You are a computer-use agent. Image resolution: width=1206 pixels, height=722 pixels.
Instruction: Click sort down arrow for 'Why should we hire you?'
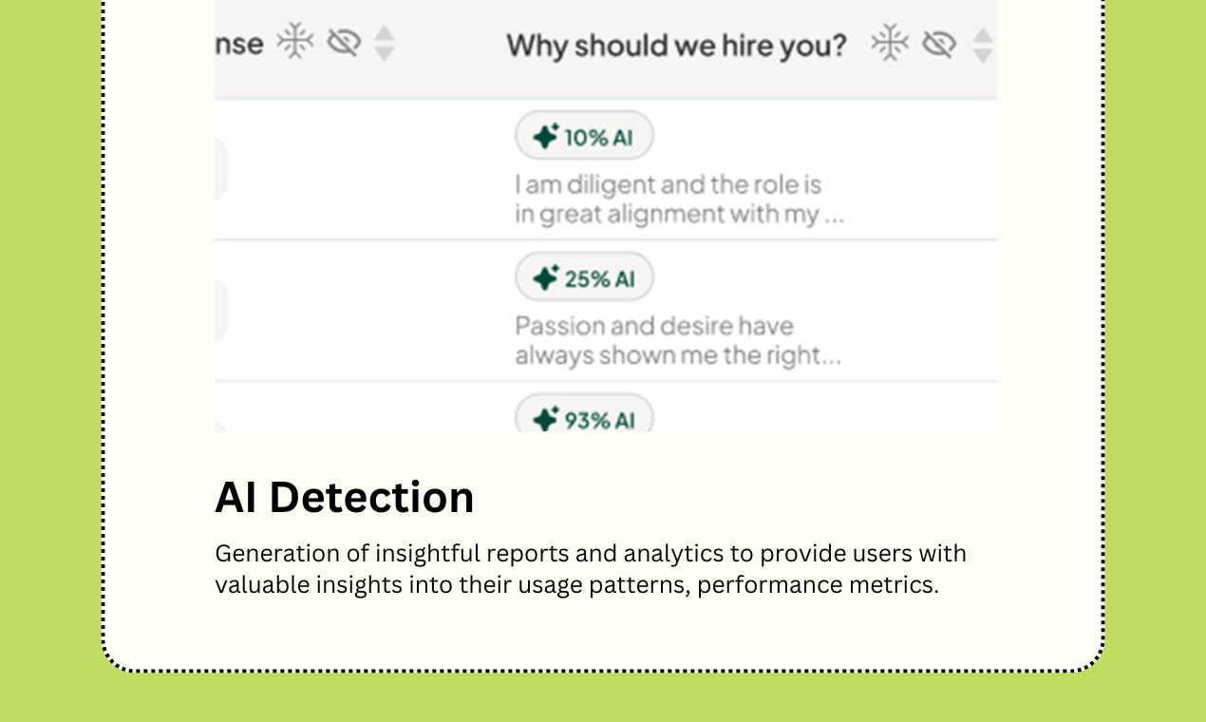[983, 56]
